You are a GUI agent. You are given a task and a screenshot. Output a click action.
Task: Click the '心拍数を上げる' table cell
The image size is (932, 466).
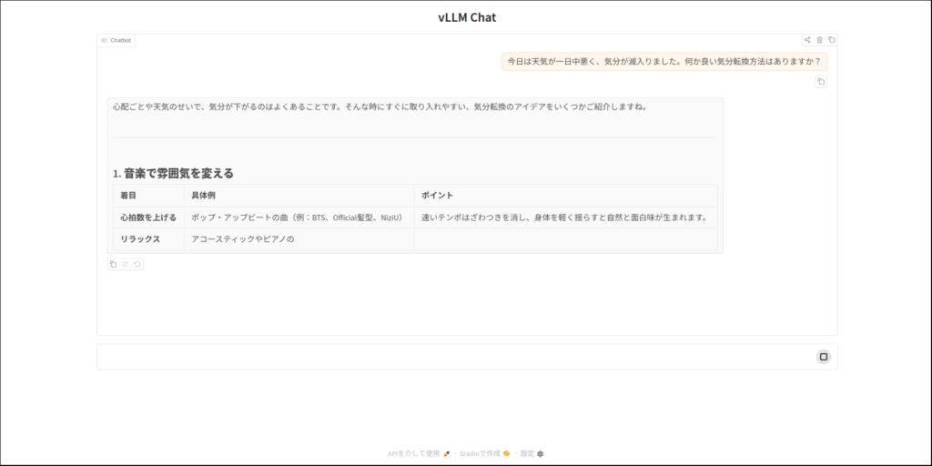(148, 218)
